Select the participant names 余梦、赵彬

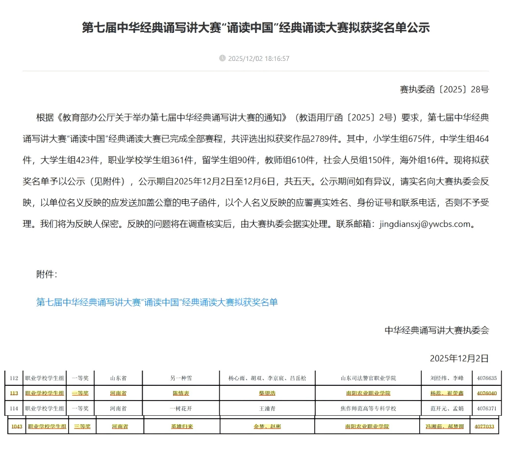pos(267,426)
